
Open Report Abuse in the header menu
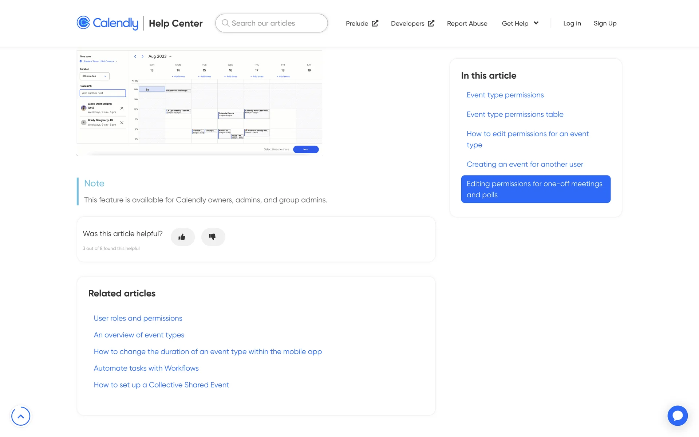467,23
